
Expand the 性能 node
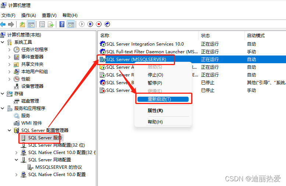coord(10,79)
